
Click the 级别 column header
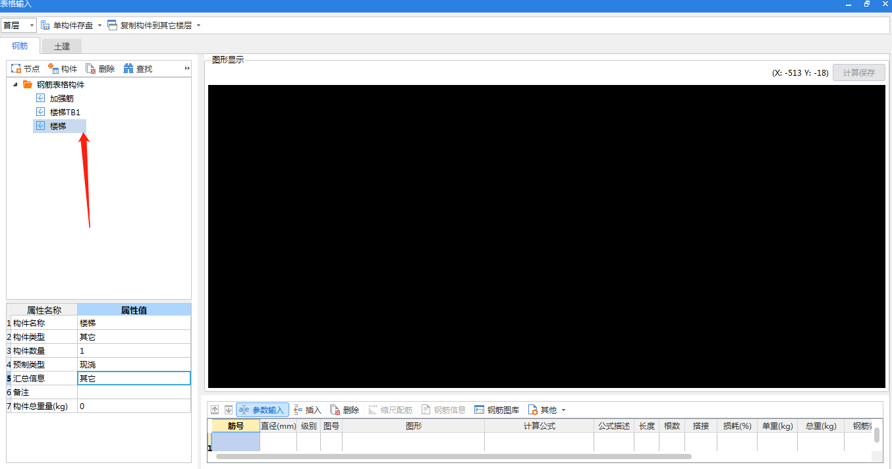tap(308, 426)
